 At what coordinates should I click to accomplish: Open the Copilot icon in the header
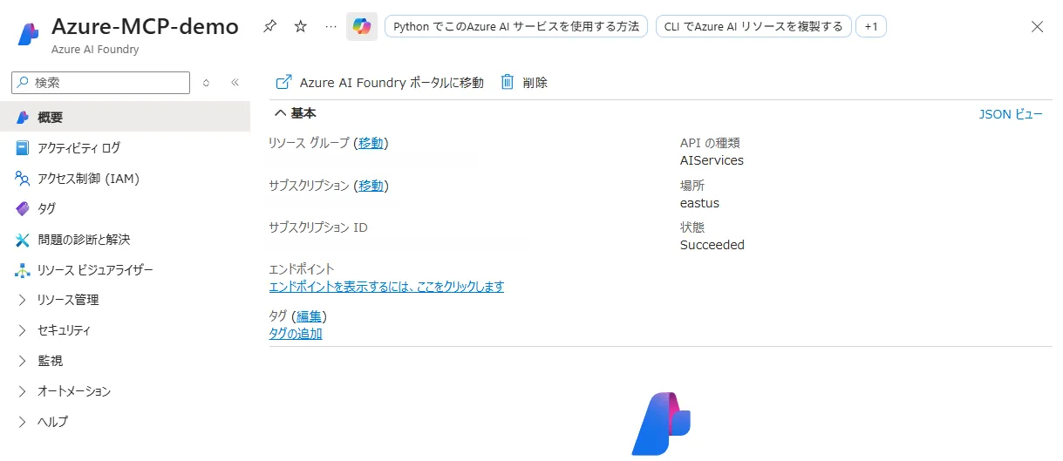click(x=362, y=27)
